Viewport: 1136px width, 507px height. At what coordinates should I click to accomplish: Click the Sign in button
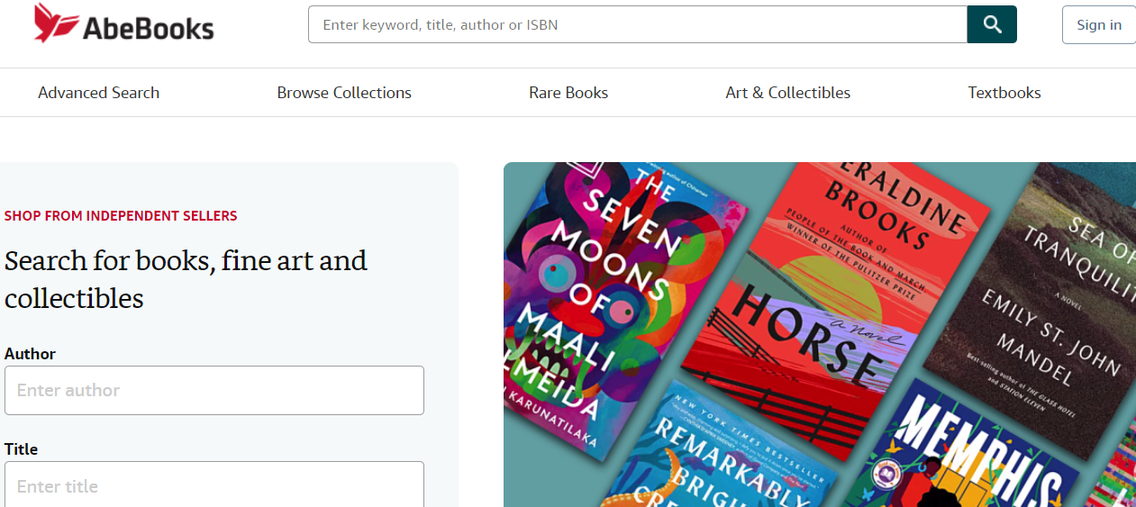1098,24
